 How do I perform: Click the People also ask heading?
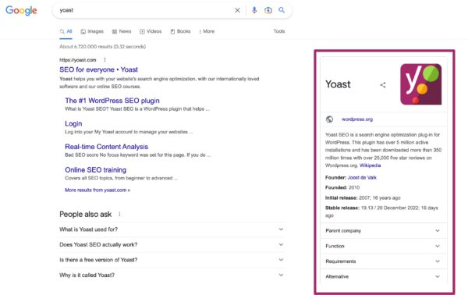tap(86, 214)
